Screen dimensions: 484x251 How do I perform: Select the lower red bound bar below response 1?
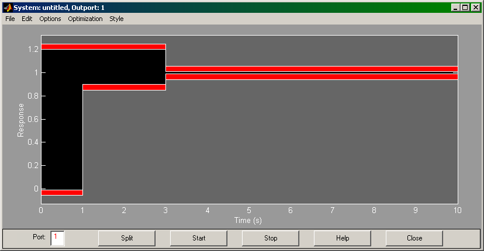coord(312,77)
